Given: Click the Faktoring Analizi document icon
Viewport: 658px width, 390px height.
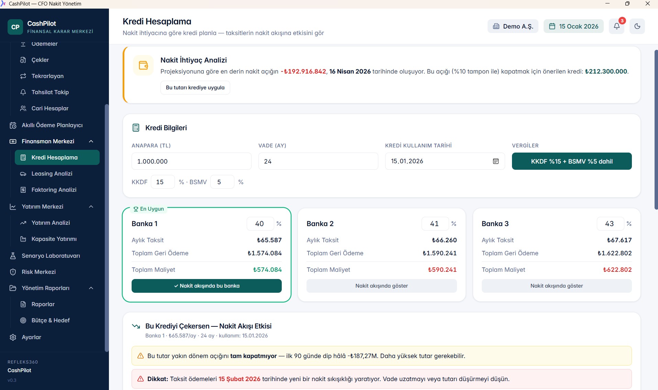Looking at the screenshot, I should [x=23, y=190].
